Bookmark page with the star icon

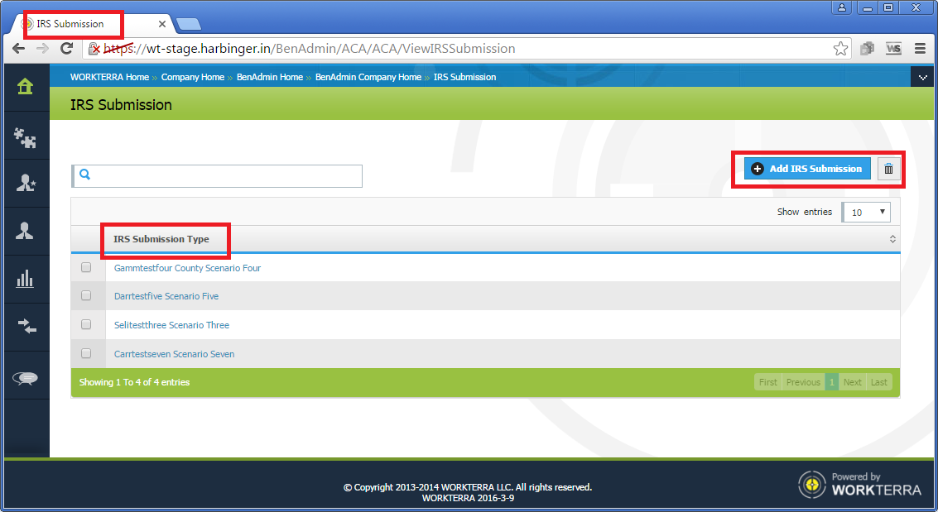840,49
